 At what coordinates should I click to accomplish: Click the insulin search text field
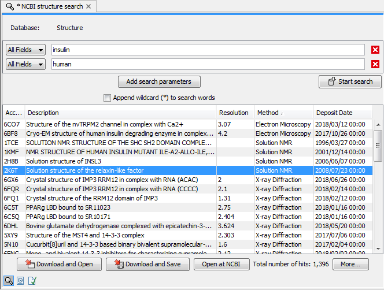[208, 50]
